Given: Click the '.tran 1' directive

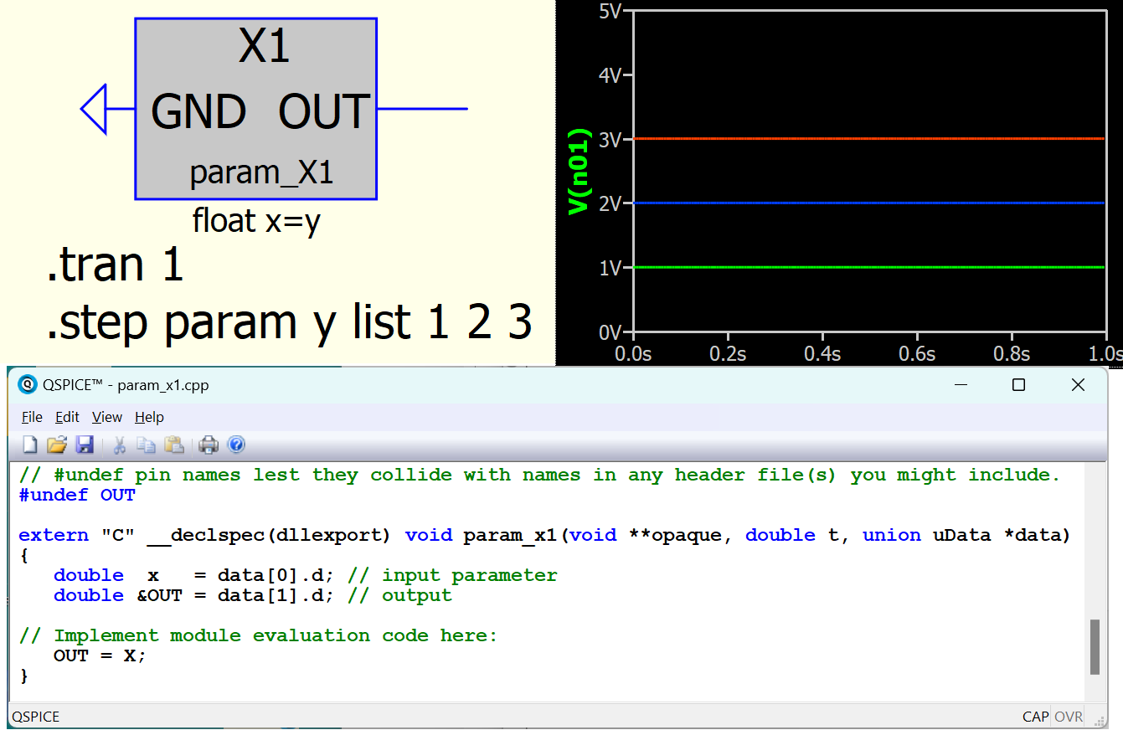Looking at the screenshot, I should (x=115, y=265).
